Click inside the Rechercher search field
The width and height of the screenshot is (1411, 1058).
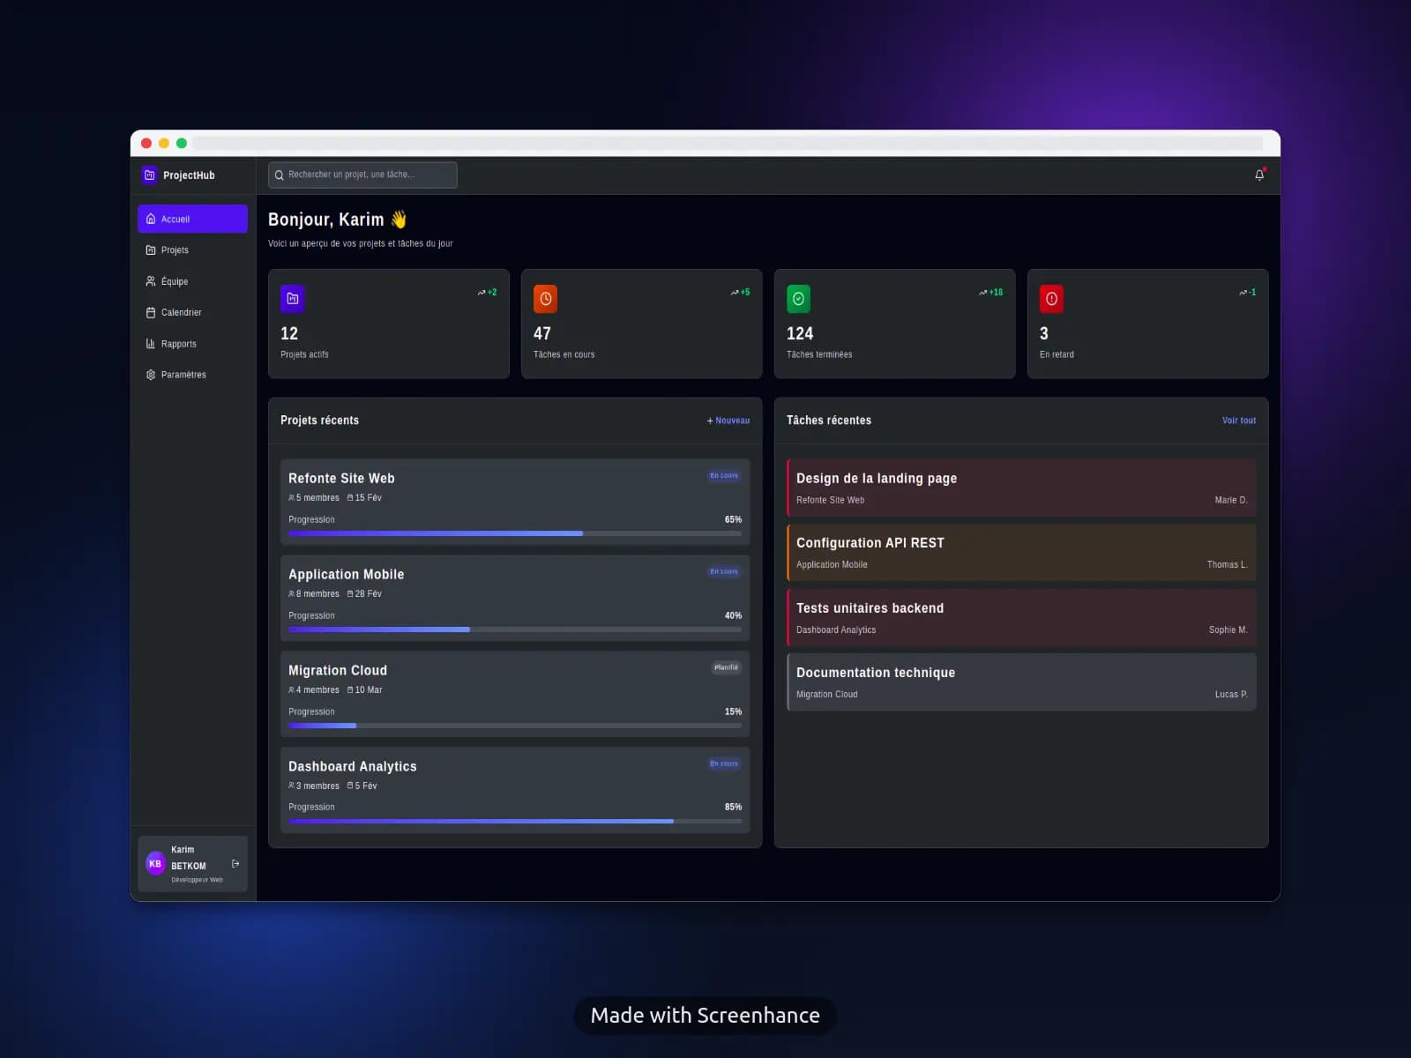pos(362,175)
